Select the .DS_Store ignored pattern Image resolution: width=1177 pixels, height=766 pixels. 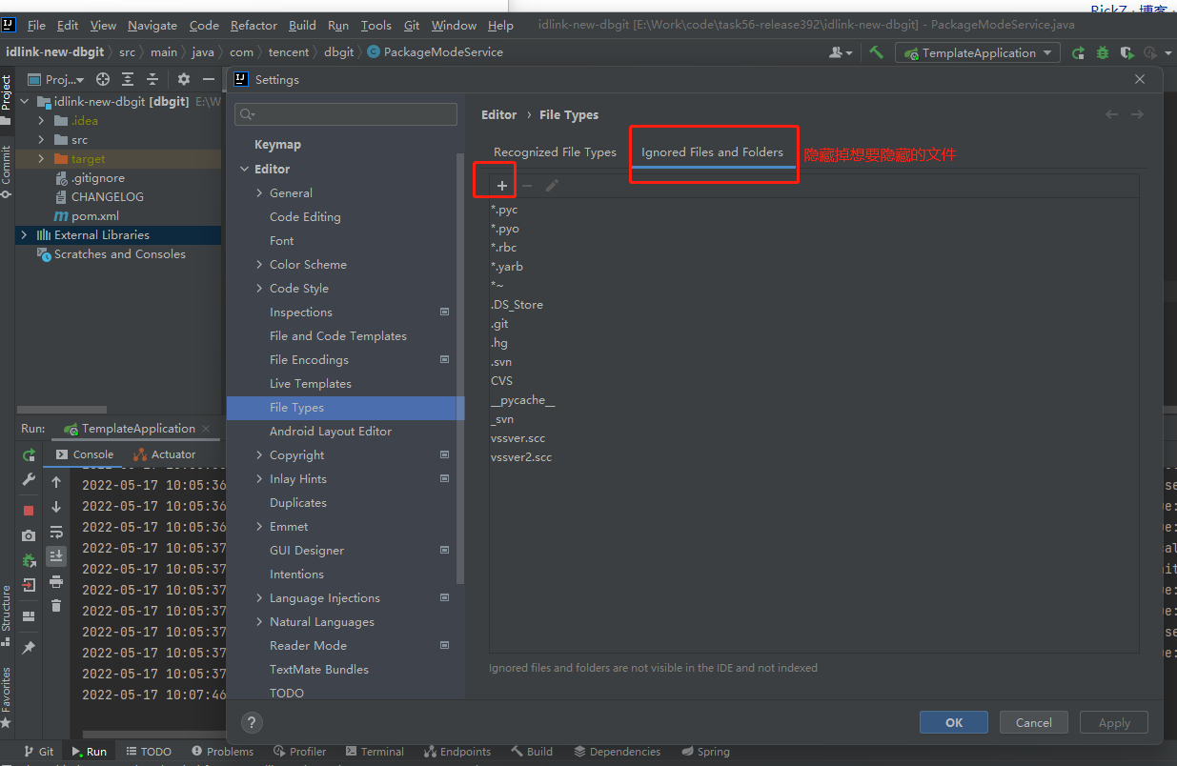[x=517, y=305]
